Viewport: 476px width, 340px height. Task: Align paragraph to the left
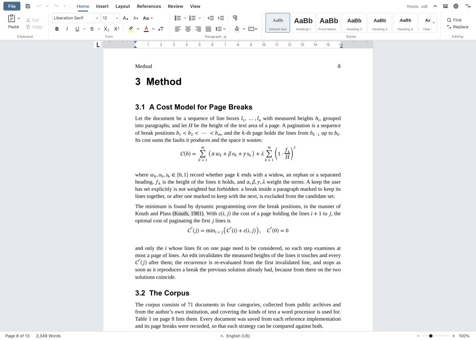(x=178, y=29)
